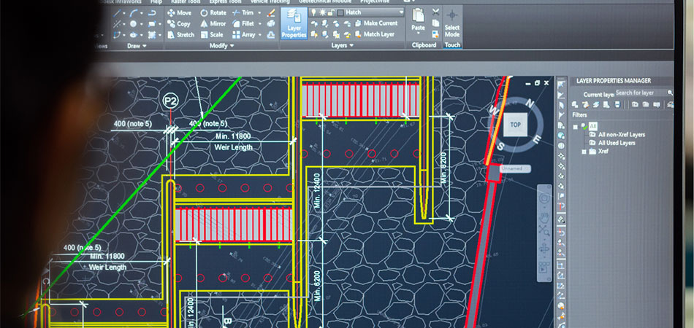Click the Cut scissors icon in Clipboard
Image resolution: width=694 pixels, height=328 pixels.
(436, 12)
